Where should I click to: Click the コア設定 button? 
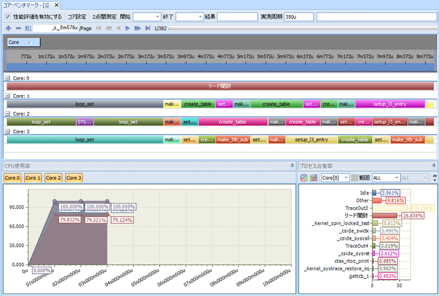point(77,16)
